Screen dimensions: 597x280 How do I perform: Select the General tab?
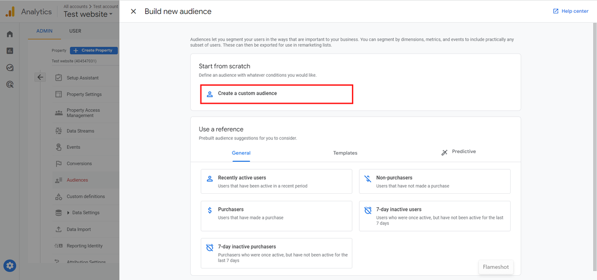tap(241, 153)
